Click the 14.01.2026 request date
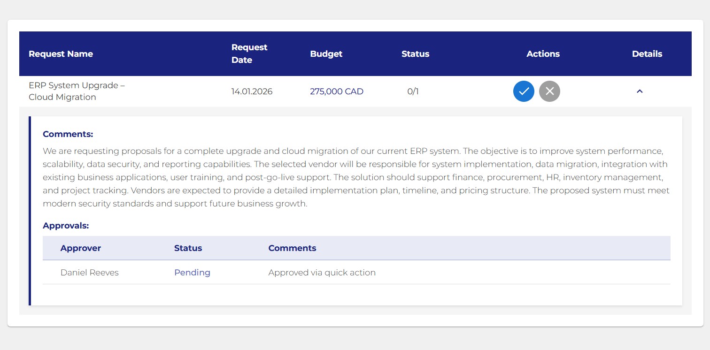 tap(252, 91)
